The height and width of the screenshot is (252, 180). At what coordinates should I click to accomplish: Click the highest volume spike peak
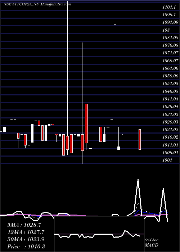[x=138, y=180]
